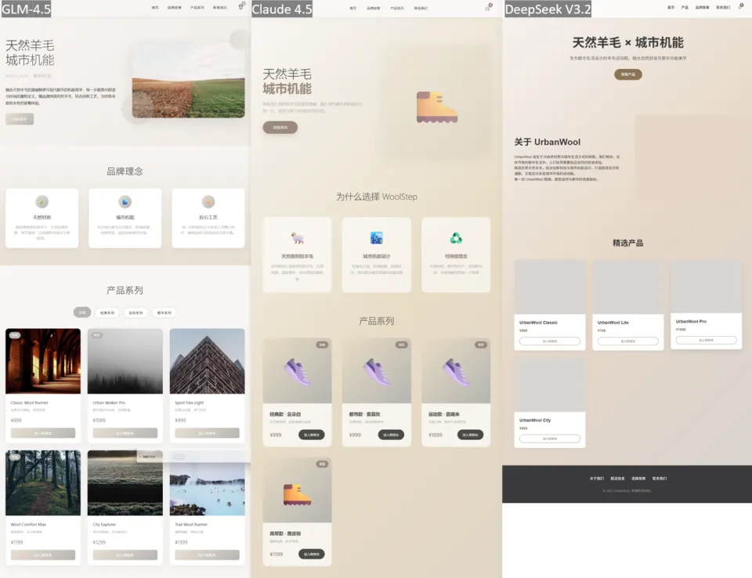Viewport: 752px width, 578px height.
Task: Select the 都市系列 filter pill
Action: point(164,312)
